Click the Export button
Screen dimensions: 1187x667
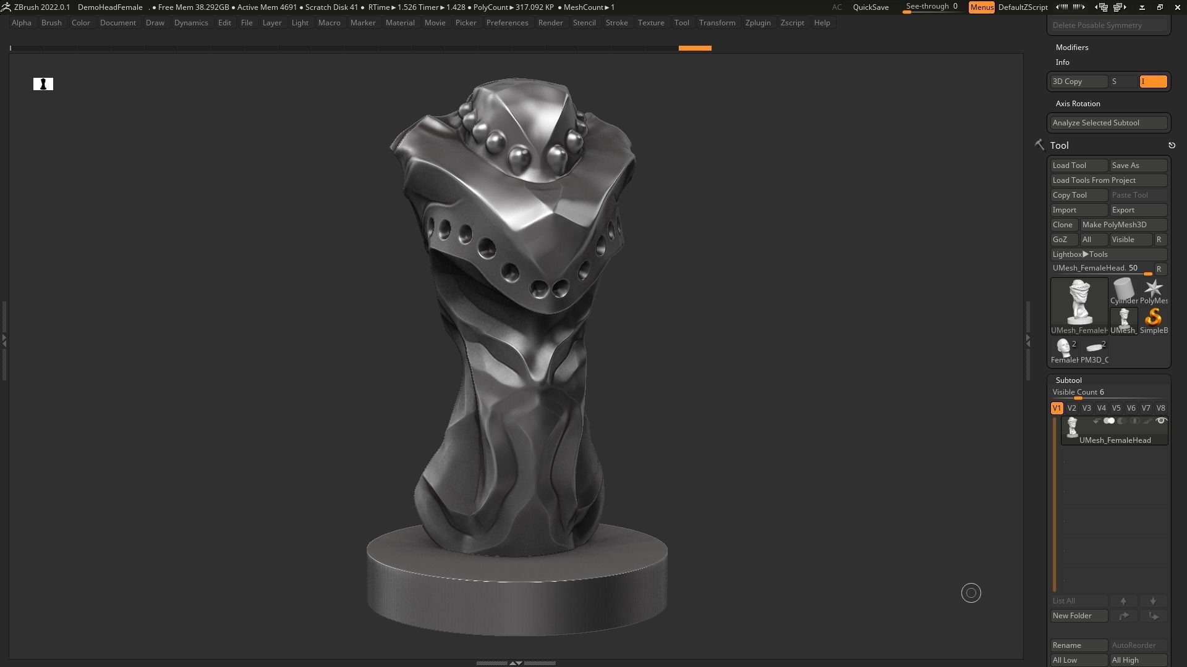coord(1139,210)
